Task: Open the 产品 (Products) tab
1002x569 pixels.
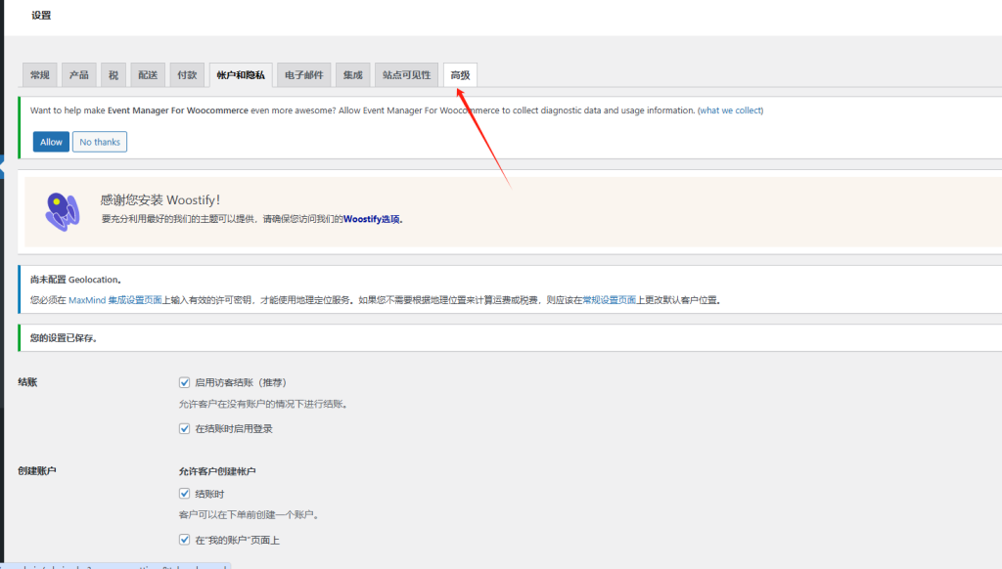Action: 79,74
